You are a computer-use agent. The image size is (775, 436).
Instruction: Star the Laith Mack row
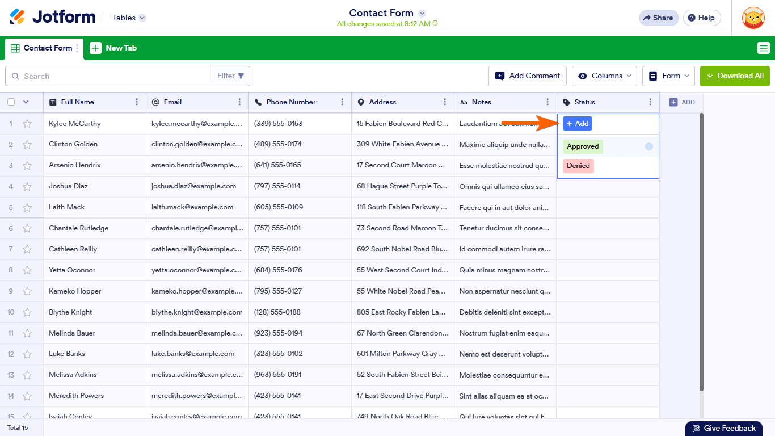point(27,208)
